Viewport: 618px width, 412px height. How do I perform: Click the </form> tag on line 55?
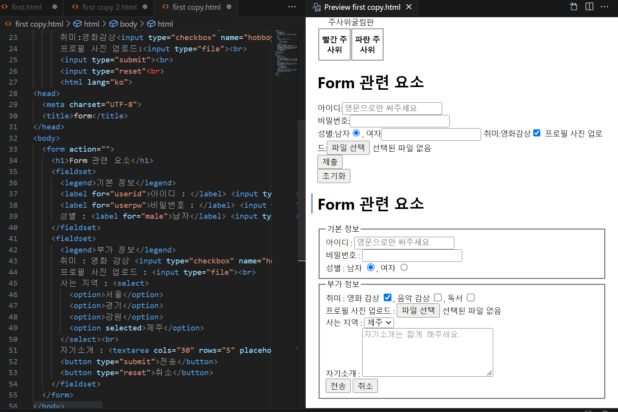tap(58, 395)
